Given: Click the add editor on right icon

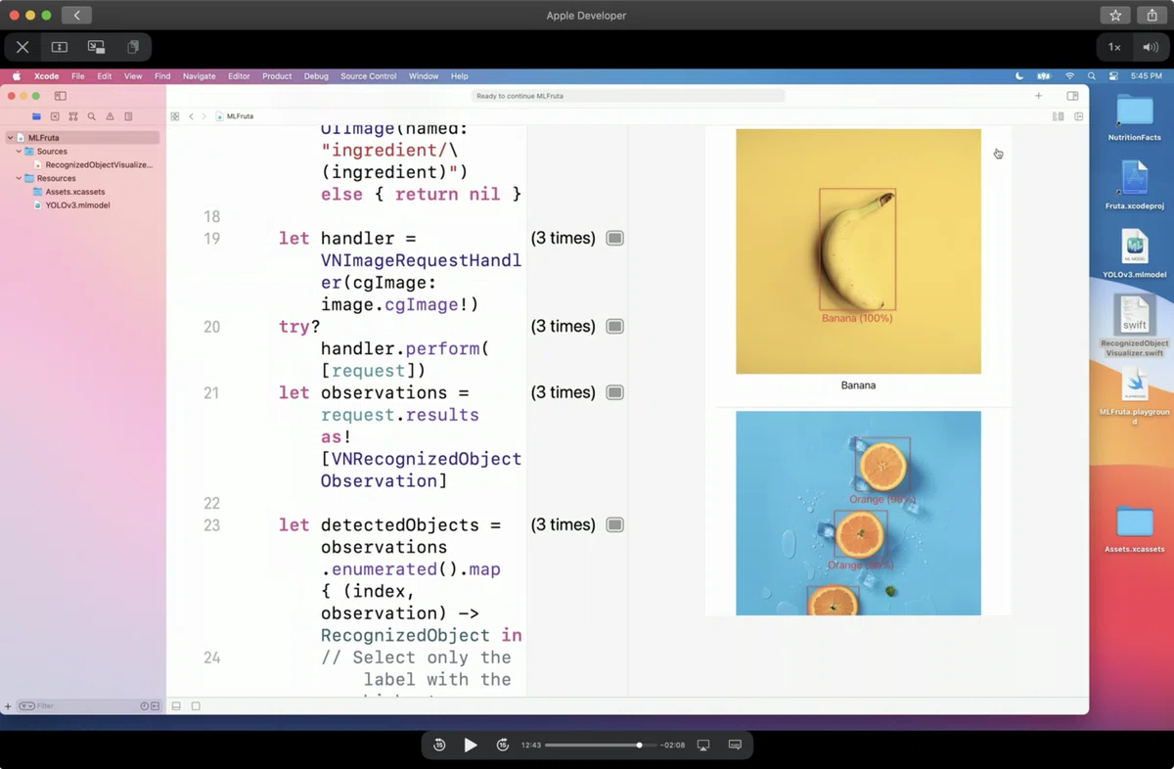Looking at the screenshot, I should (1079, 116).
